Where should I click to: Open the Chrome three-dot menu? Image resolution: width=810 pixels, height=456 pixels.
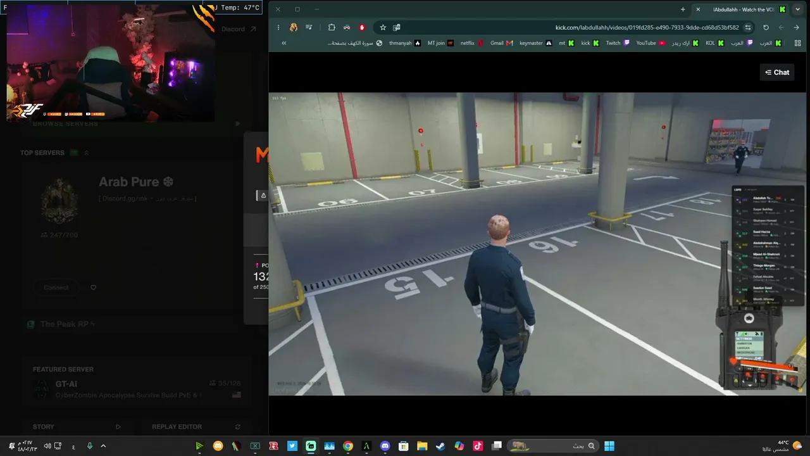[x=278, y=27]
